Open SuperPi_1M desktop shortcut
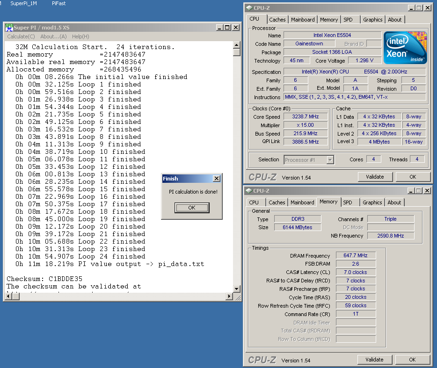This screenshot has width=437, height=368. pyautogui.click(x=23, y=3)
